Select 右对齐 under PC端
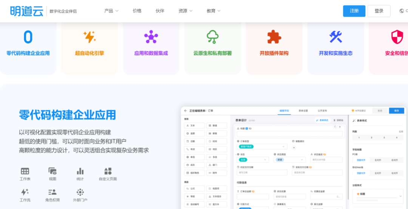This screenshot has width=408, height=209. [395, 160]
